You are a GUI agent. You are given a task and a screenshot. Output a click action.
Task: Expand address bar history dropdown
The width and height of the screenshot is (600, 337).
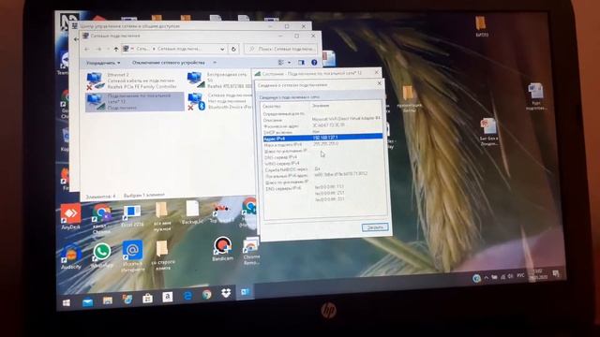pyautogui.click(x=222, y=49)
